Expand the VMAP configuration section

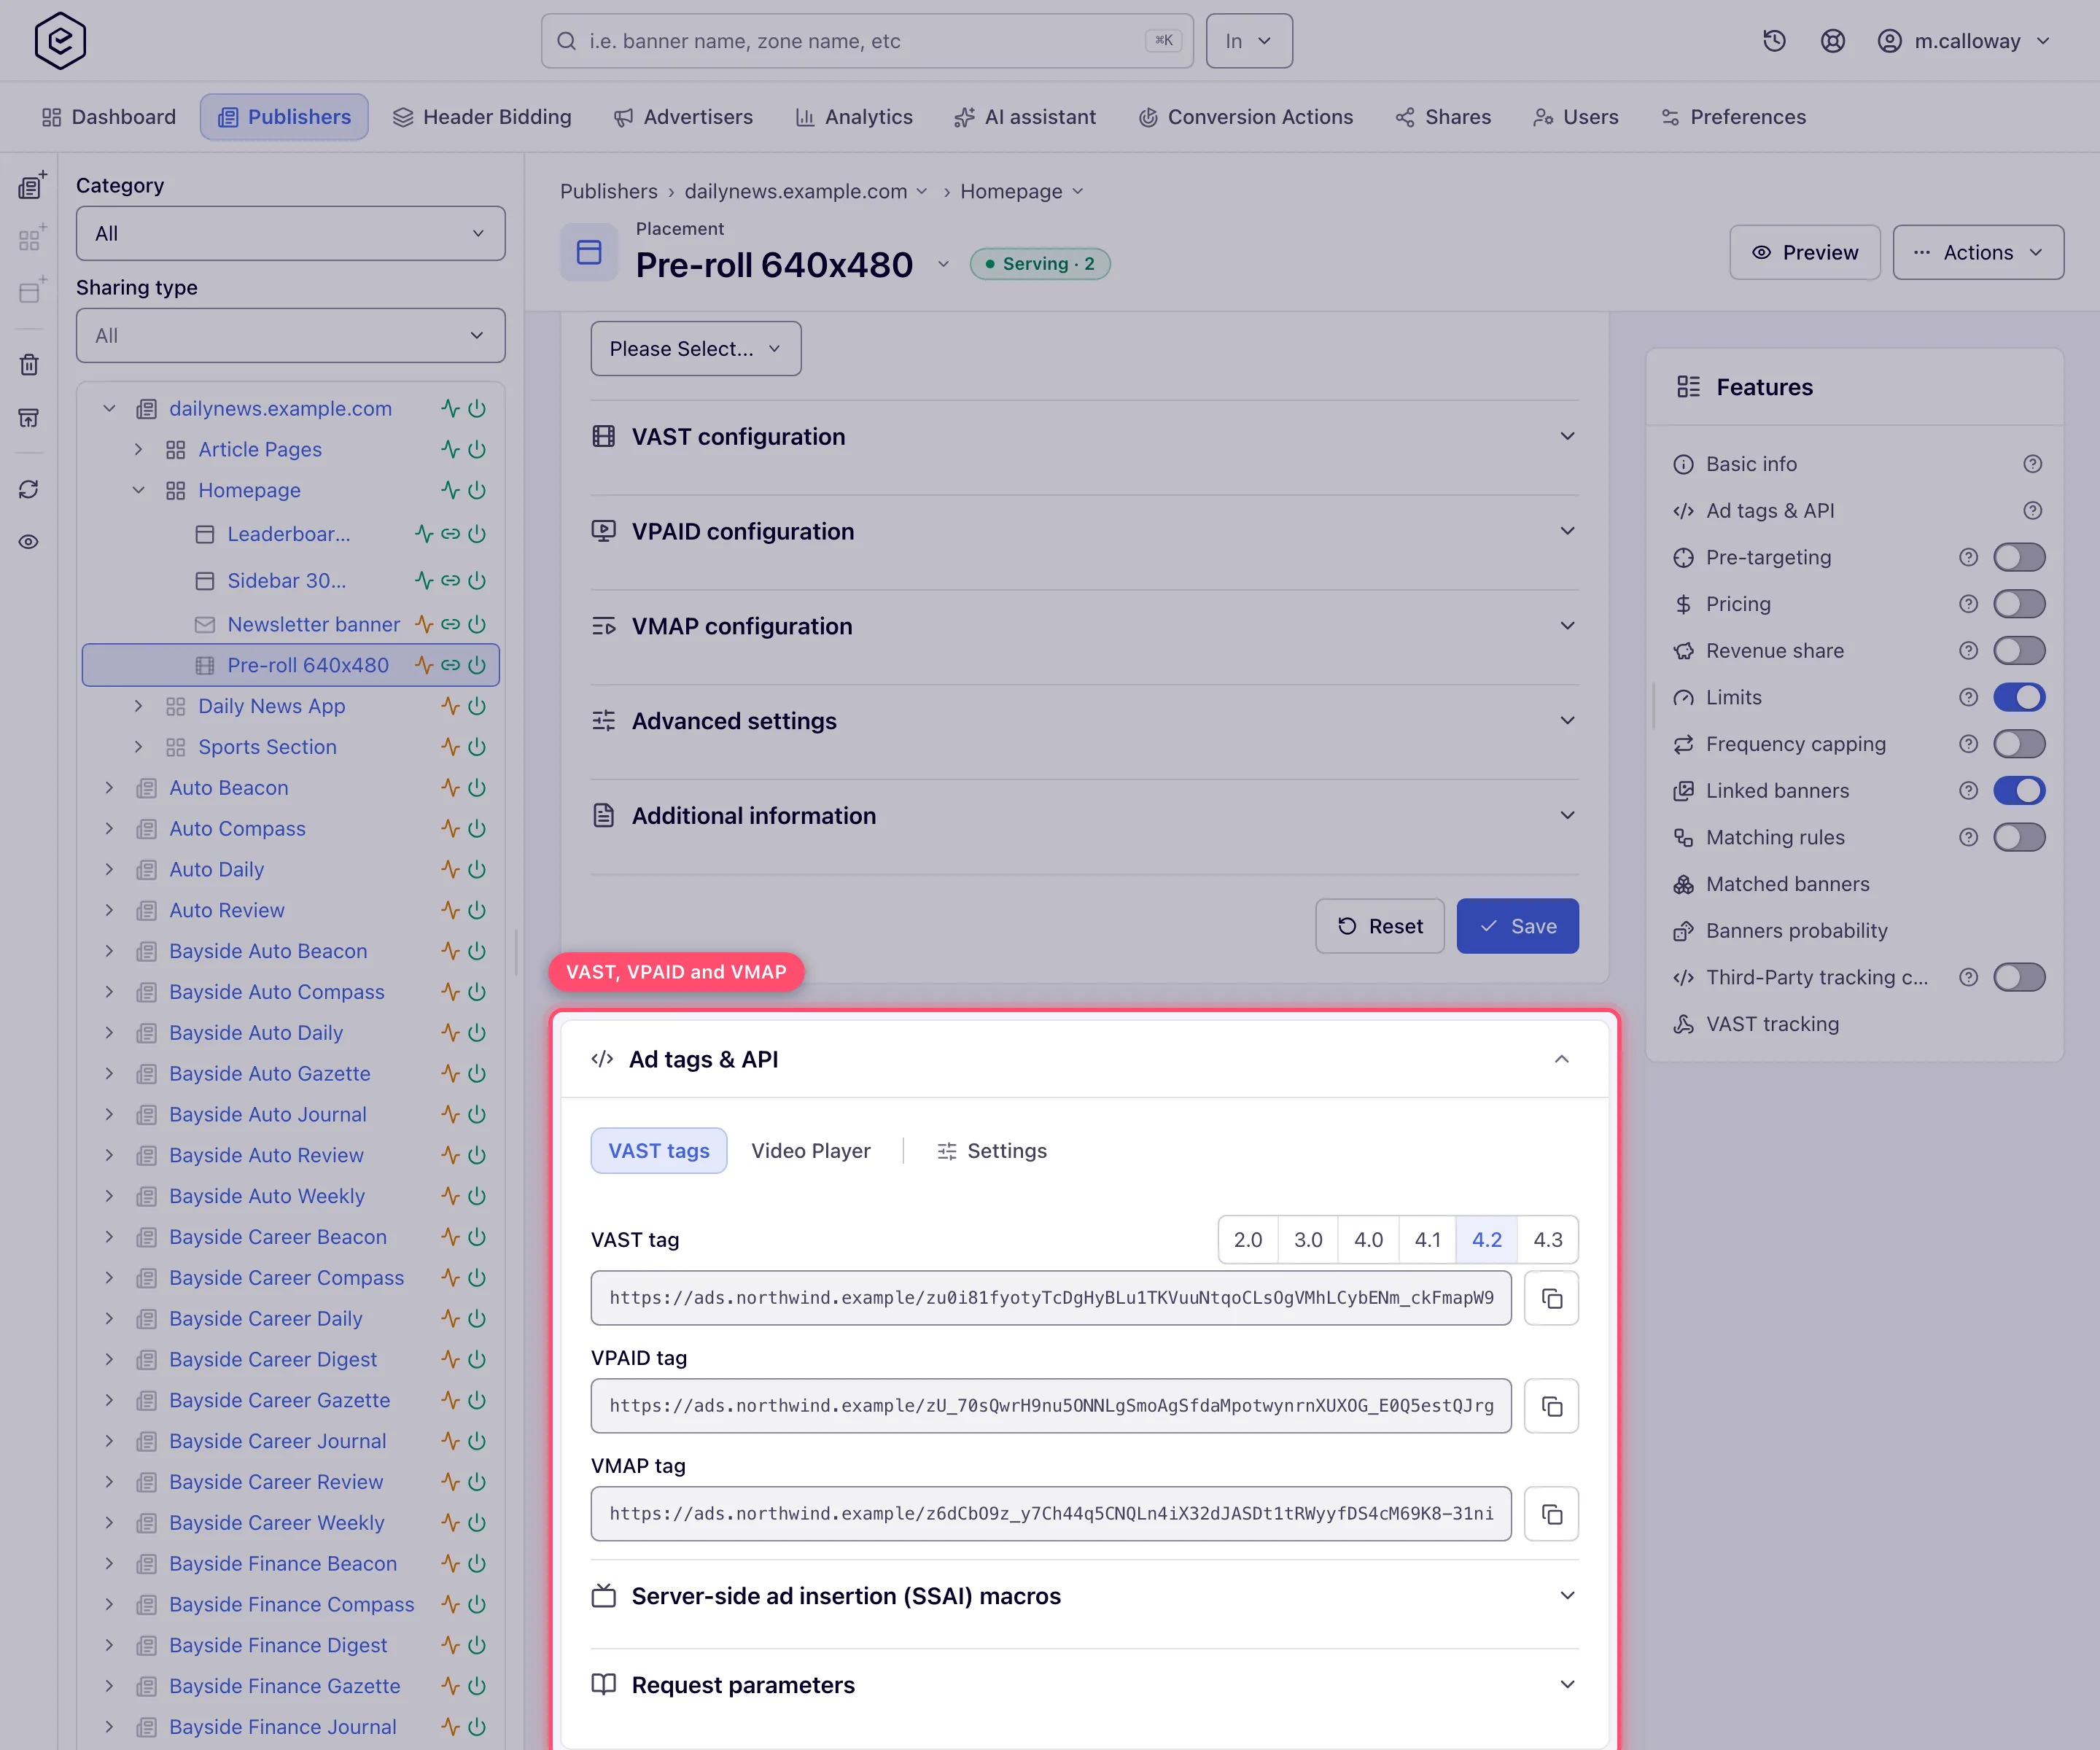click(x=1084, y=627)
